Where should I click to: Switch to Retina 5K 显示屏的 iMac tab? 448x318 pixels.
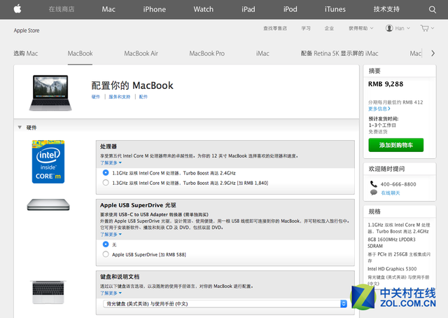pyautogui.click(x=339, y=53)
